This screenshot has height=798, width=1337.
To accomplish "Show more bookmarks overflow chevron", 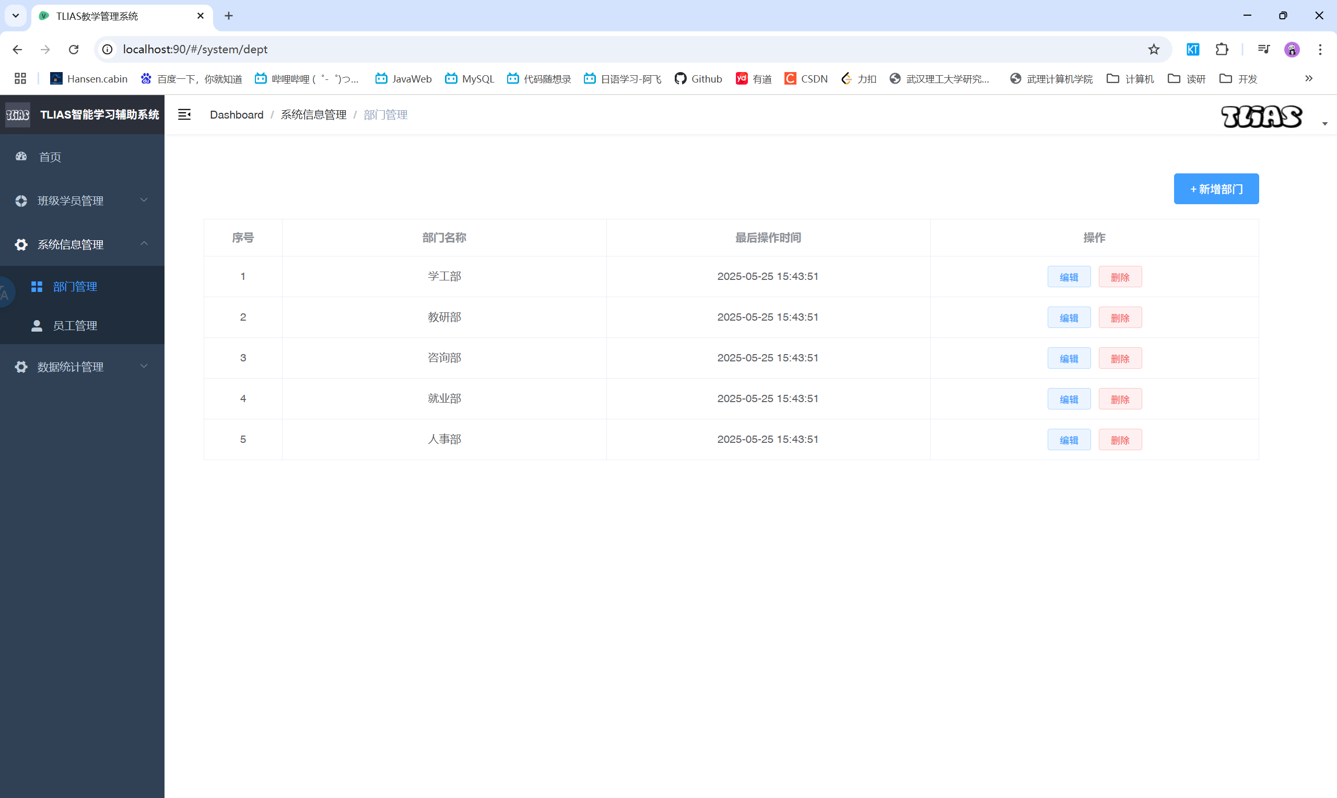I will (1308, 78).
